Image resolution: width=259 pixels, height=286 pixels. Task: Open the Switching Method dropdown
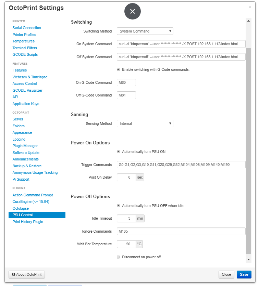pyautogui.click(x=145, y=31)
